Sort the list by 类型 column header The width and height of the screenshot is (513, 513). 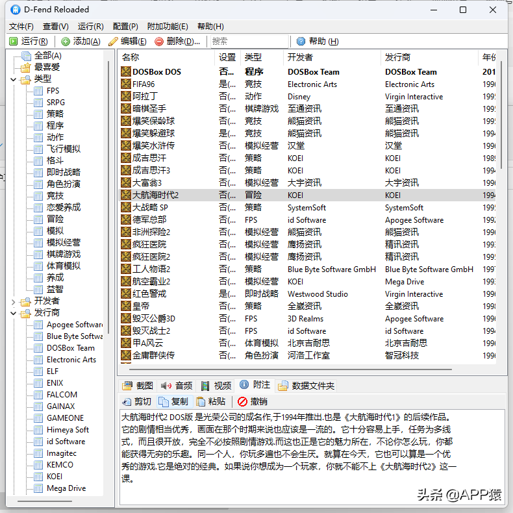point(262,57)
